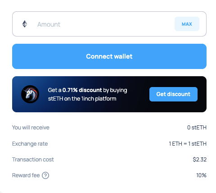Click the 0.71% discount banner text
This screenshot has width=216, height=193.
[82, 90]
